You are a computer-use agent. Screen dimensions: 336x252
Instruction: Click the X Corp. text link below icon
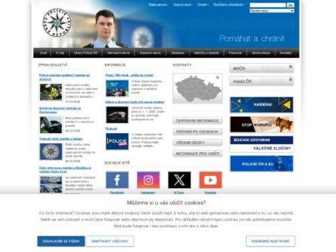pyautogui.click(x=179, y=192)
